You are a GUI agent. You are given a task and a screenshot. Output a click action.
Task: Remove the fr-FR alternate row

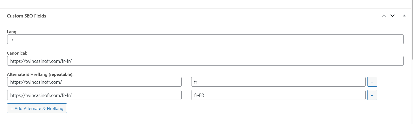(372, 95)
